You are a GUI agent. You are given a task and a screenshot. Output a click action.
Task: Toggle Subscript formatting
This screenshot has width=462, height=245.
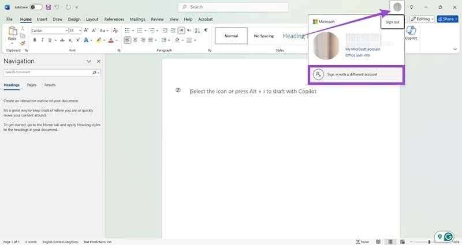coord(70,40)
